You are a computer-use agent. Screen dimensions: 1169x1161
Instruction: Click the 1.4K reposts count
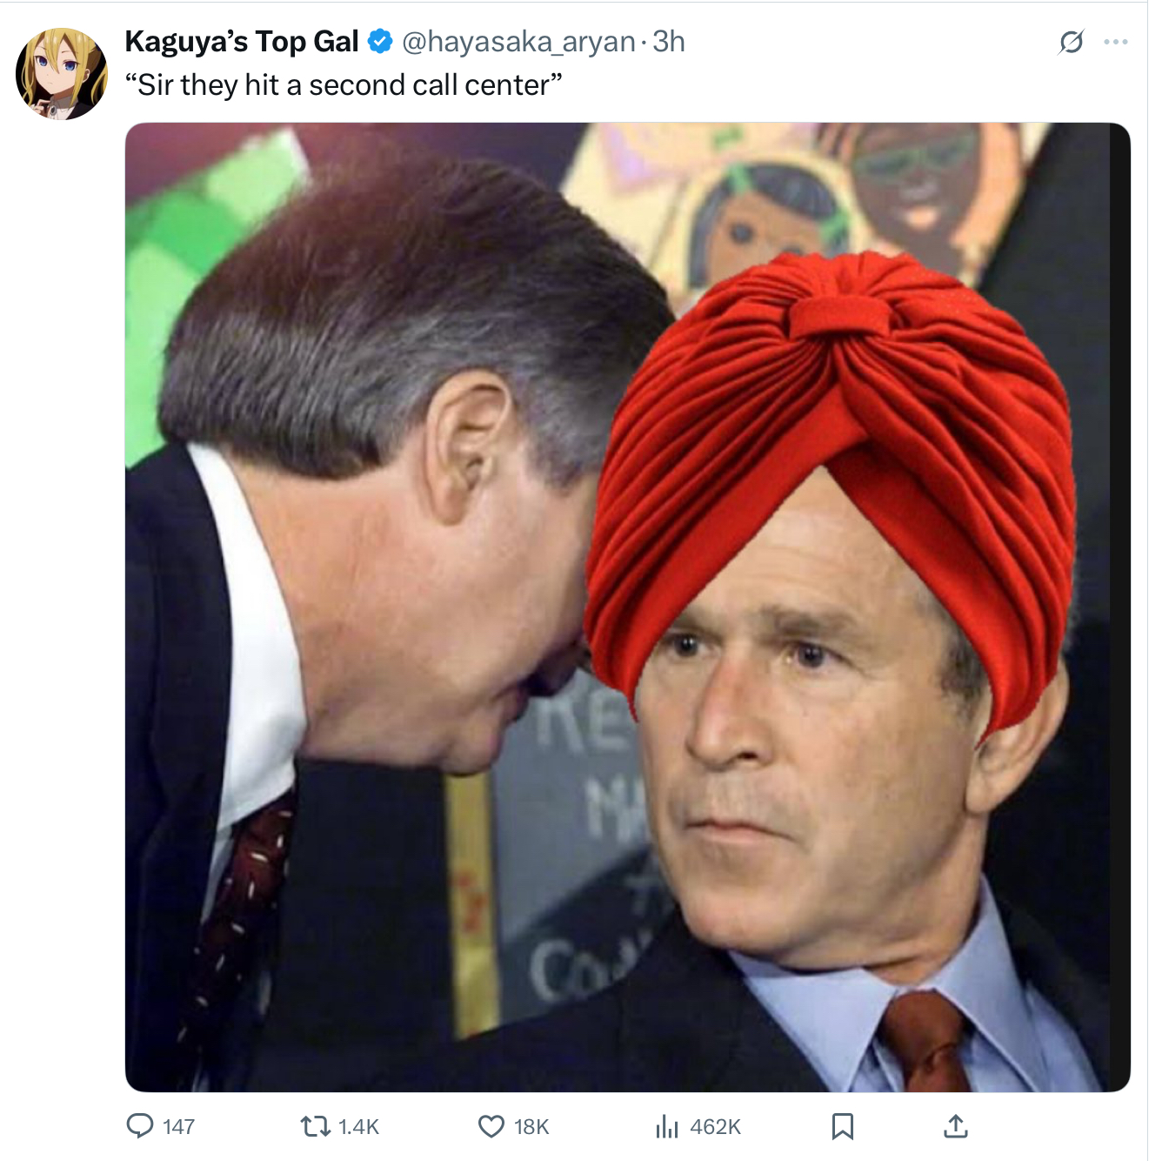[x=358, y=1127]
